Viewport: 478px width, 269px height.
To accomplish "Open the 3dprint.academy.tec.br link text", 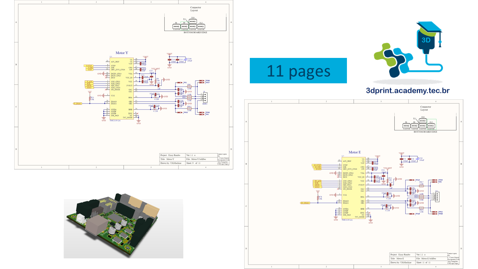I will [408, 91].
